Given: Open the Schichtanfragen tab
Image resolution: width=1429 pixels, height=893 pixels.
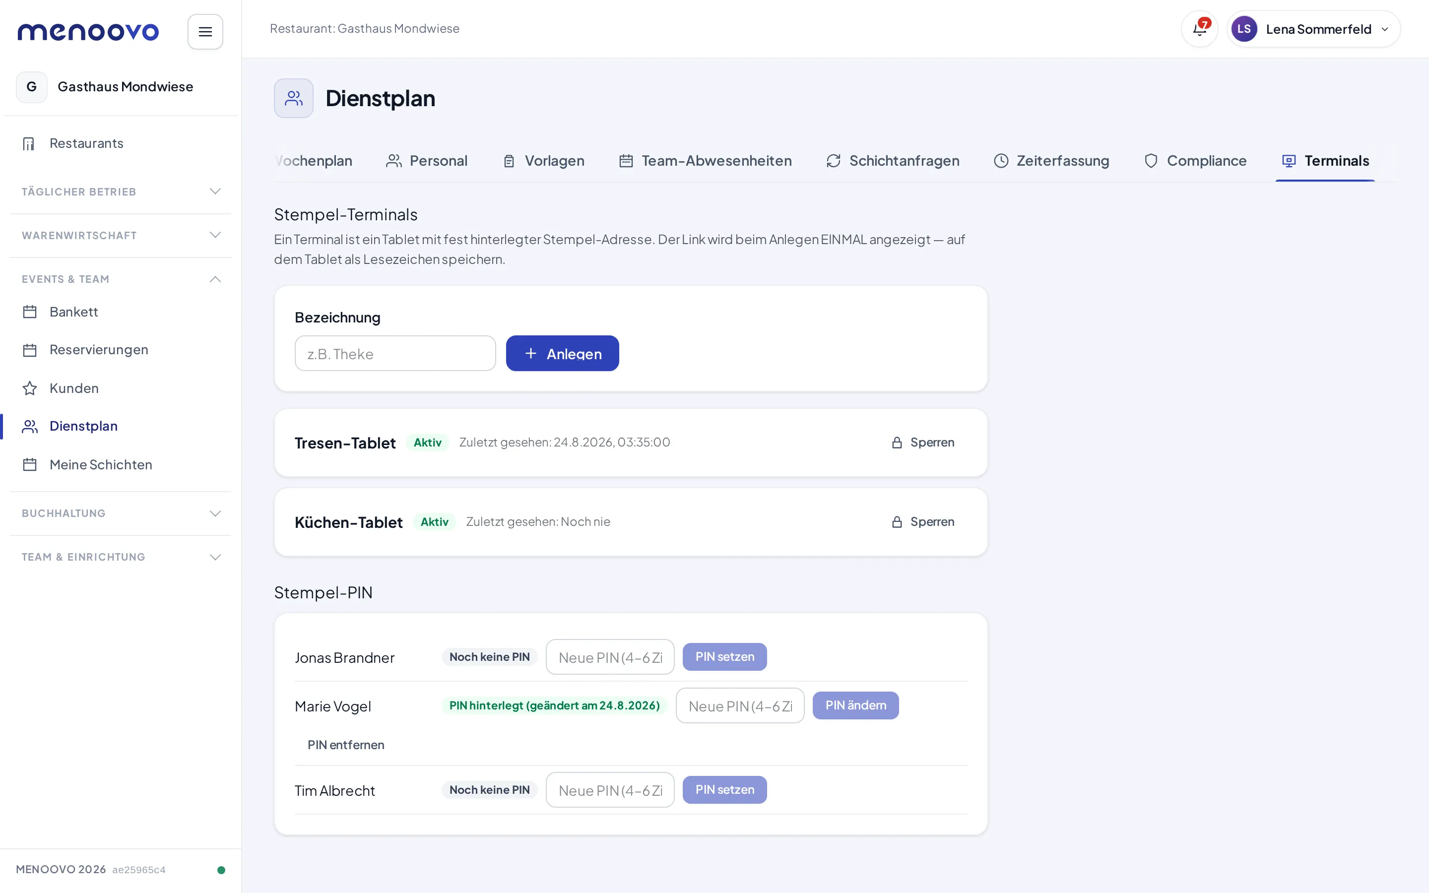Looking at the screenshot, I should pyautogui.click(x=893, y=161).
